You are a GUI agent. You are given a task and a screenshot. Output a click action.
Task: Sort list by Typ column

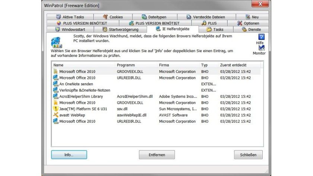click(209, 65)
